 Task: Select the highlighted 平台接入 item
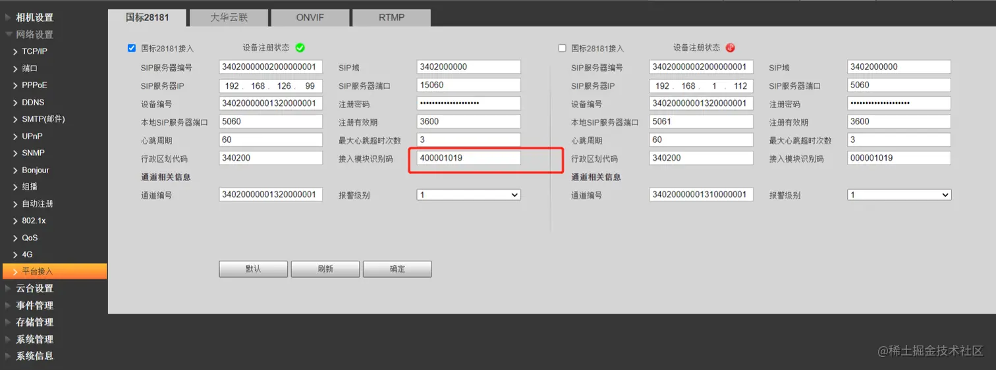click(x=54, y=271)
